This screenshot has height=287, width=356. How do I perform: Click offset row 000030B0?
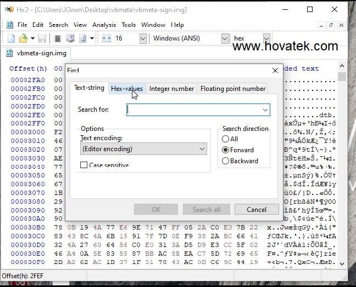[27, 227]
